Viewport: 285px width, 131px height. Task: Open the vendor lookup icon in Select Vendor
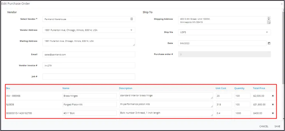point(132,19)
